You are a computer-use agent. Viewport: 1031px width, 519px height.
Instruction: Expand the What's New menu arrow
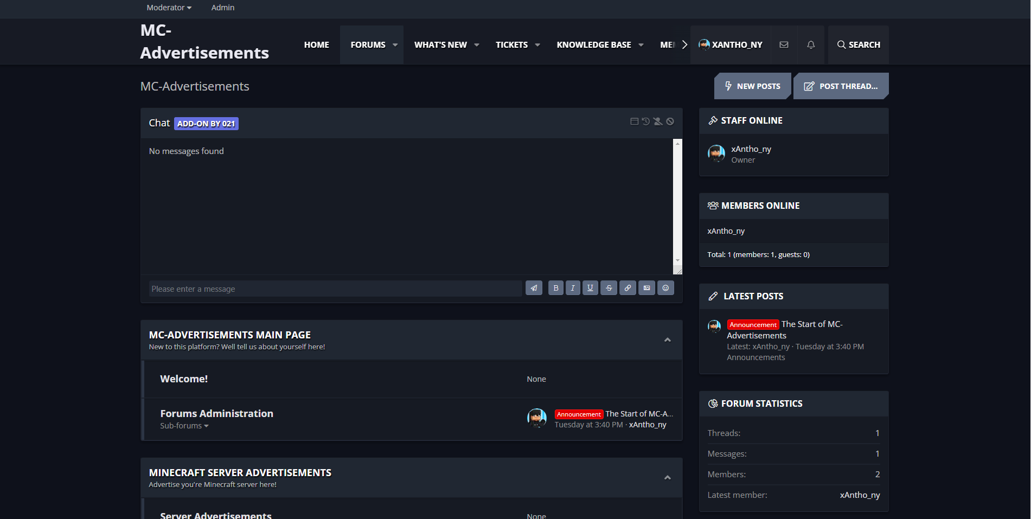tap(476, 45)
